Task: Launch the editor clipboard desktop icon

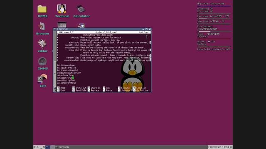Action: click(42, 46)
